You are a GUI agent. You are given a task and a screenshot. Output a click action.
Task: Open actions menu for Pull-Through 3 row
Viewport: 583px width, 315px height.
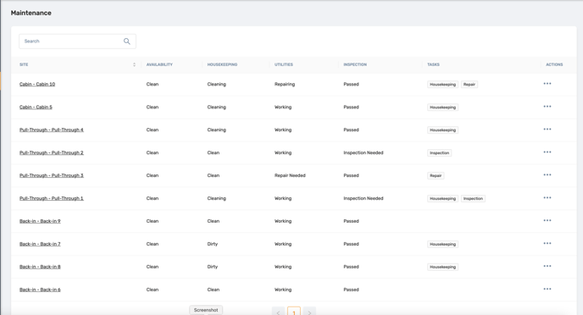(x=547, y=175)
